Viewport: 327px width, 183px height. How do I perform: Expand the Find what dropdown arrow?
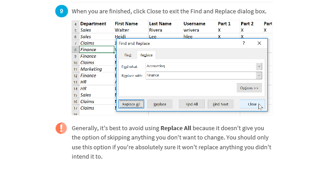click(259, 67)
